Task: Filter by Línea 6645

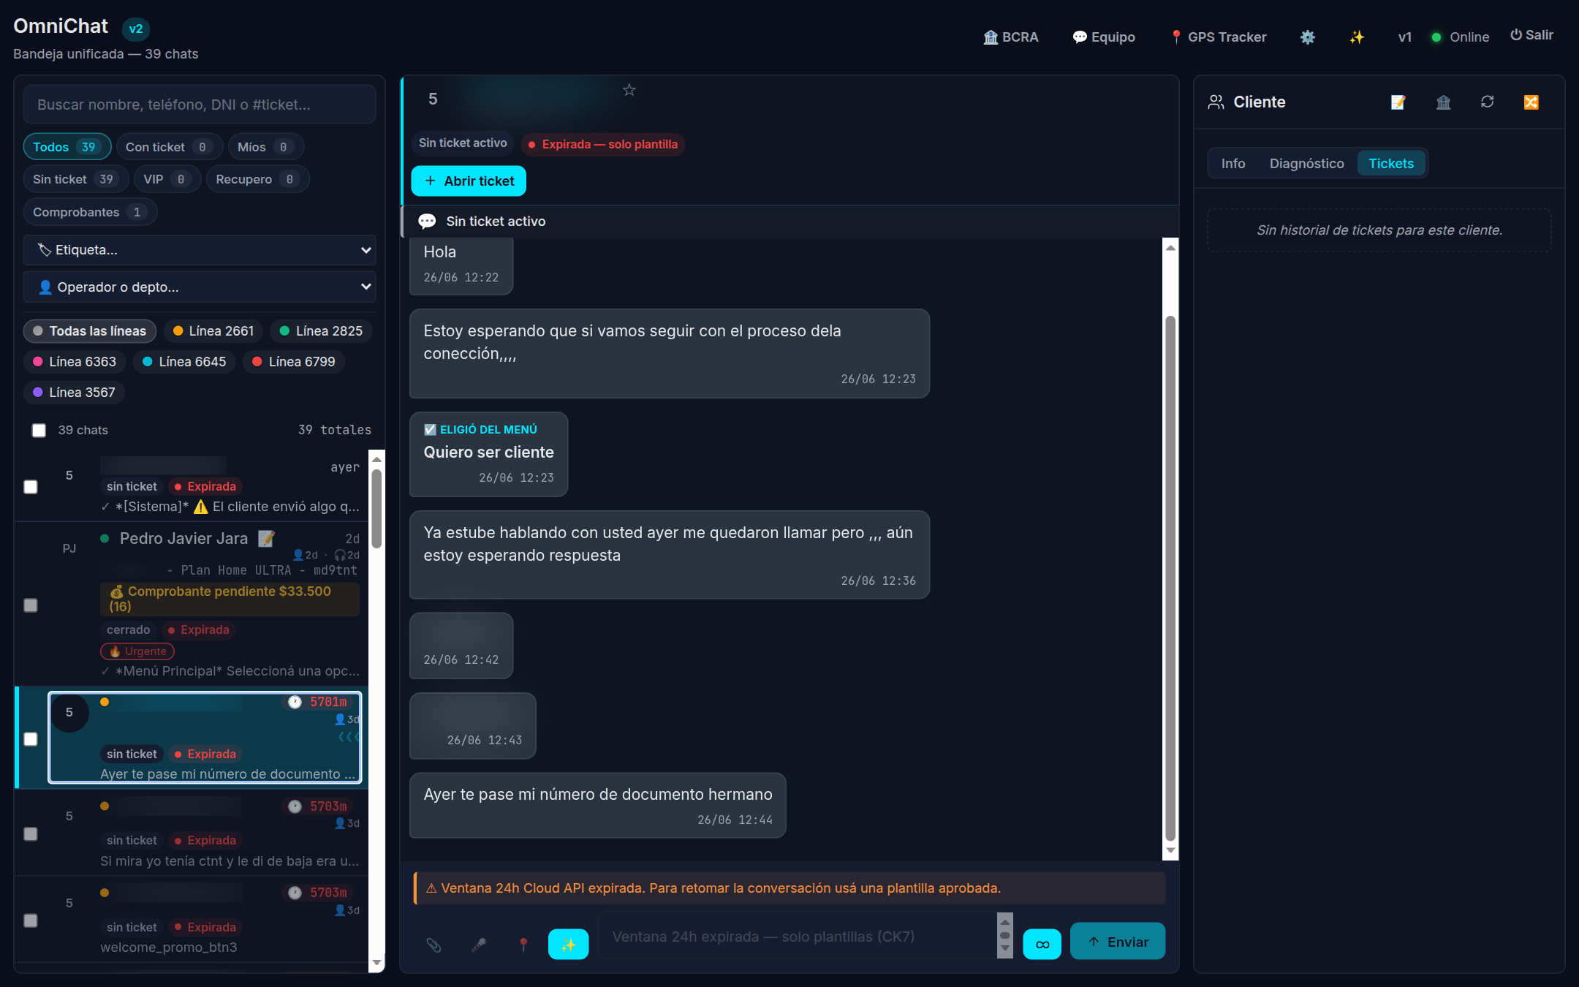Action: pyautogui.click(x=184, y=362)
